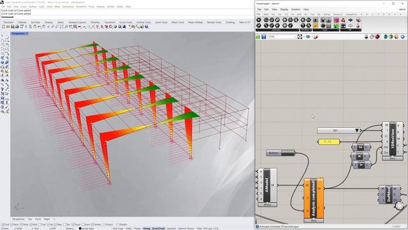Click the Save disk icon in Rhino toolbar

click(12, 27)
